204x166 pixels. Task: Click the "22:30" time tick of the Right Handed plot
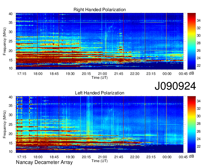tap(135, 74)
